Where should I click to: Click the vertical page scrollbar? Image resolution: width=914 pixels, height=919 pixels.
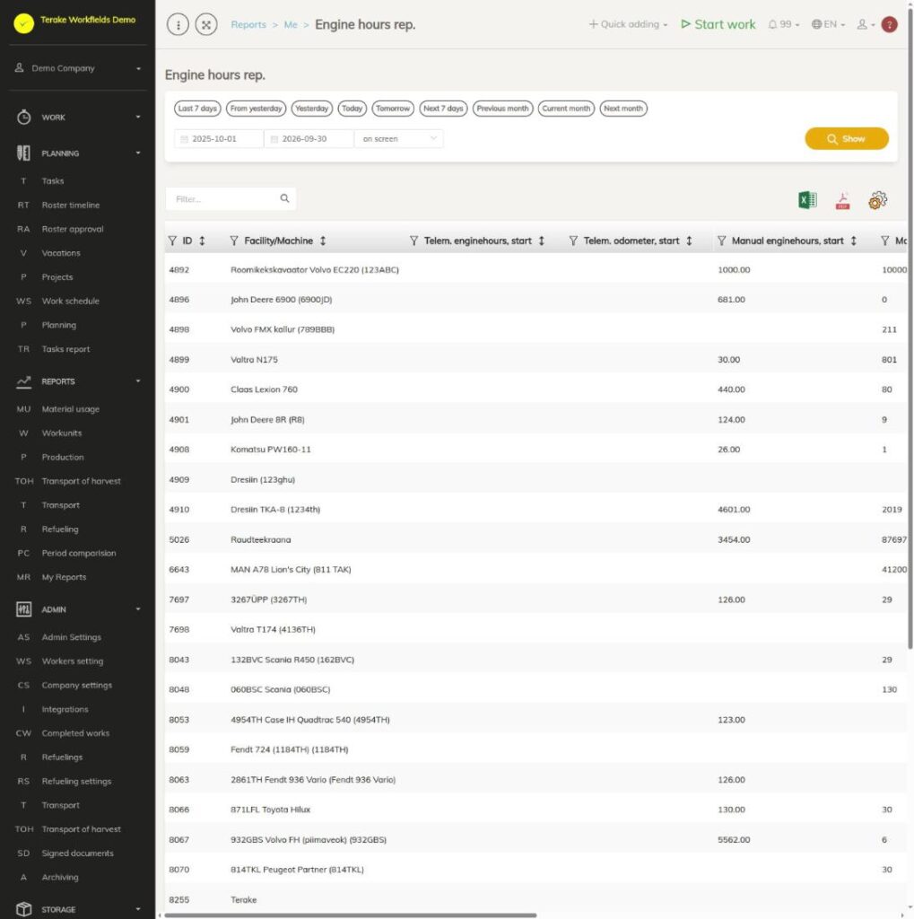(910, 328)
